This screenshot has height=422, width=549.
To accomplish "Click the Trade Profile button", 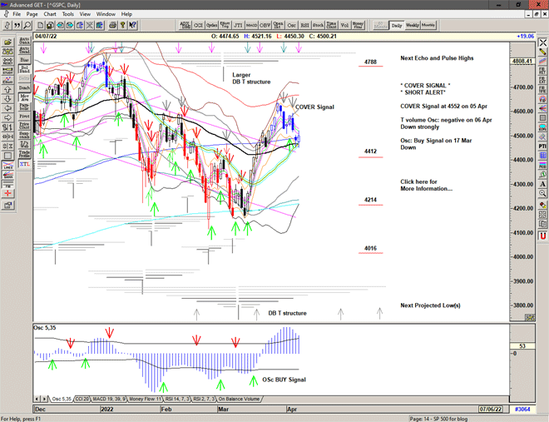I will coord(24,153).
